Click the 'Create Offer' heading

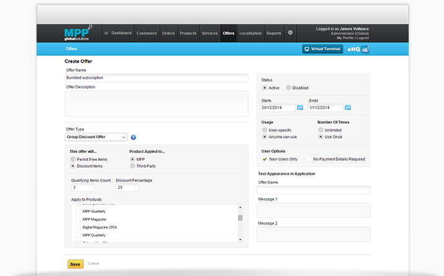pyautogui.click(x=78, y=61)
